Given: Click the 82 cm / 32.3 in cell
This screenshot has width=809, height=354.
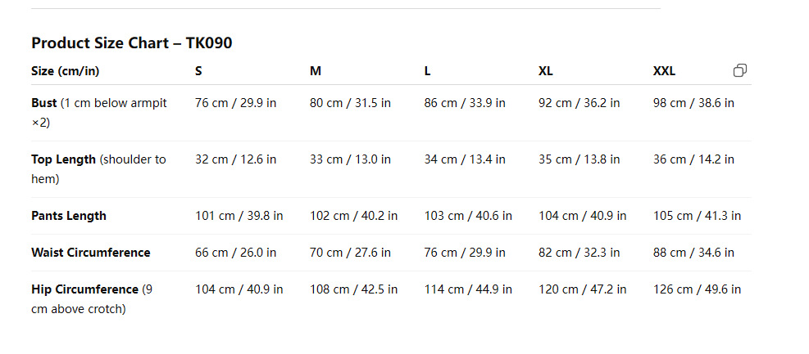Looking at the screenshot, I should tap(579, 253).
